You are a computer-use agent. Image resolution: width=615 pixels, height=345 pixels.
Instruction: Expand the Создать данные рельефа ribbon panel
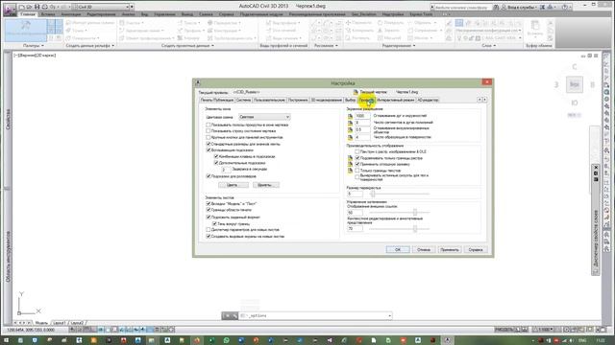pos(89,46)
